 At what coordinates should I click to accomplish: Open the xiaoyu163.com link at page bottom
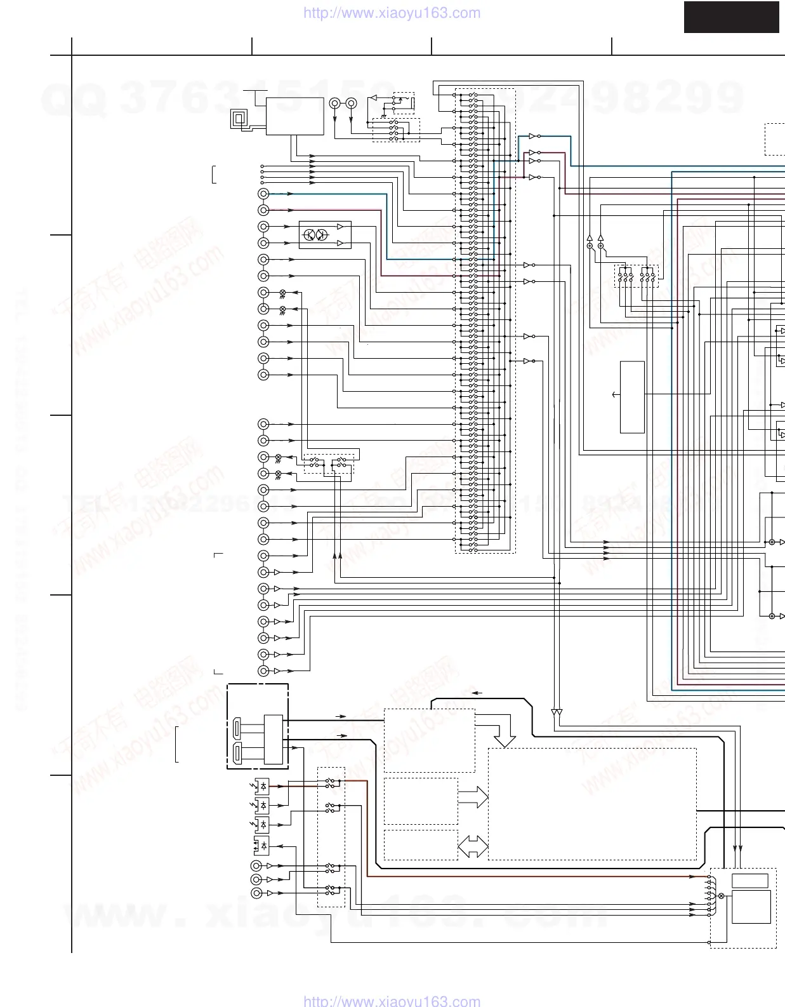pos(392,1001)
